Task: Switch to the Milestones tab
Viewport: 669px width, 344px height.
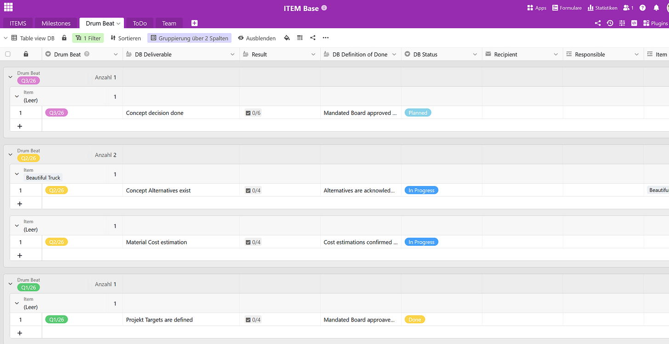Action: click(x=56, y=23)
